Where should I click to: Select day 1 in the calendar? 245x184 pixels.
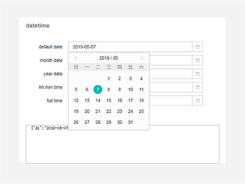tap(109, 79)
